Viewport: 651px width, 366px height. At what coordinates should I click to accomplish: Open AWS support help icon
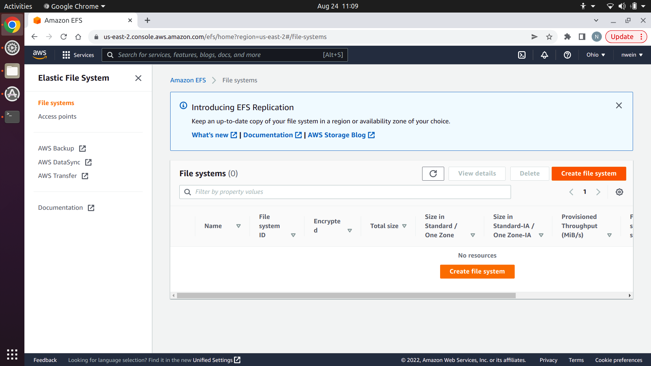click(x=567, y=55)
